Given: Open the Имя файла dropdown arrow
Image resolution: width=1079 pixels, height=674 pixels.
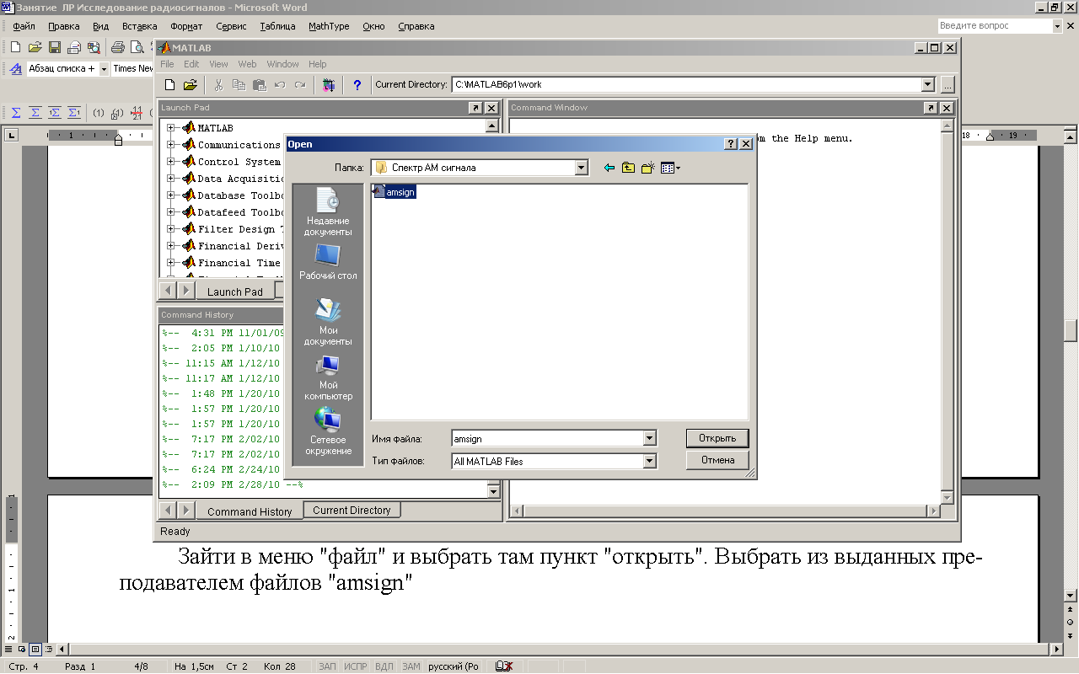Looking at the screenshot, I should click(649, 439).
